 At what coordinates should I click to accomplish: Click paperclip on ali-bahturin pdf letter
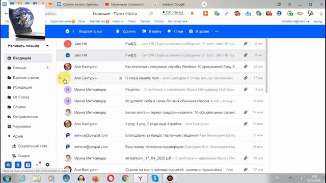(246, 158)
